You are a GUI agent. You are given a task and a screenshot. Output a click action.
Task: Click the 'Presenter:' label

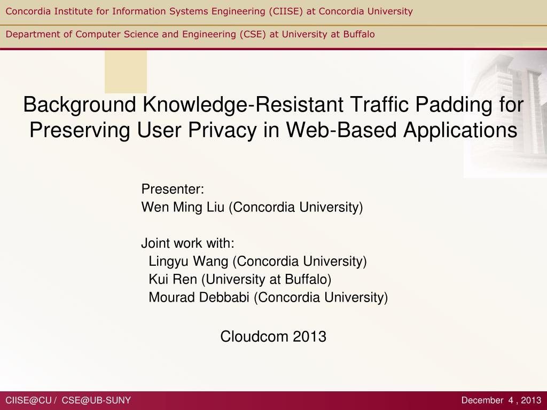[x=173, y=190]
